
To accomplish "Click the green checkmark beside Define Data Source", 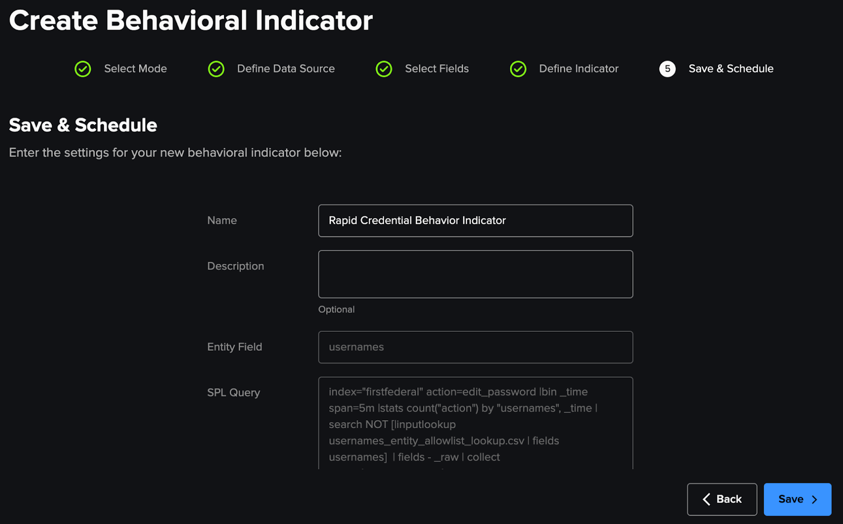I will point(216,68).
